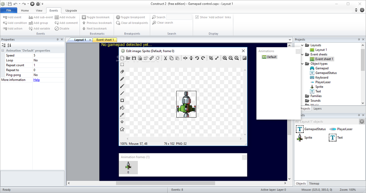Reset zoom to 100% in image editor
Image resolution: width=366 pixels, height=193 pixels.
click(236, 58)
